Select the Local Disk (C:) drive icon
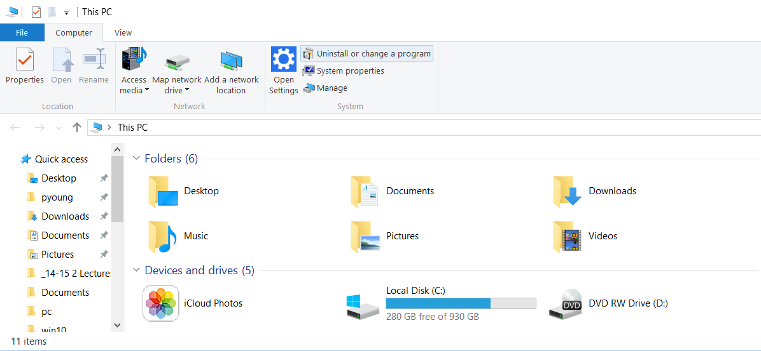Screen dimensions: 761x351 point(362,307)
